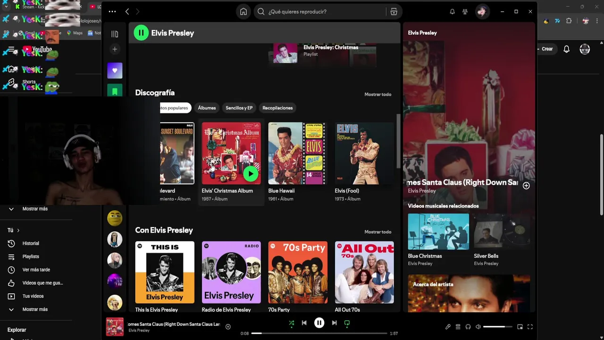Image resolution: width=604 pixels, height=340 pixels.
Task: Expand Your Library sidebar icon
Action: click(x=115, y=34)
